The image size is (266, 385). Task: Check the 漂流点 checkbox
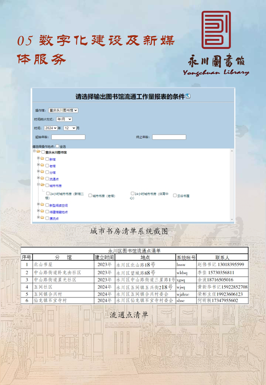click(47, 218)
